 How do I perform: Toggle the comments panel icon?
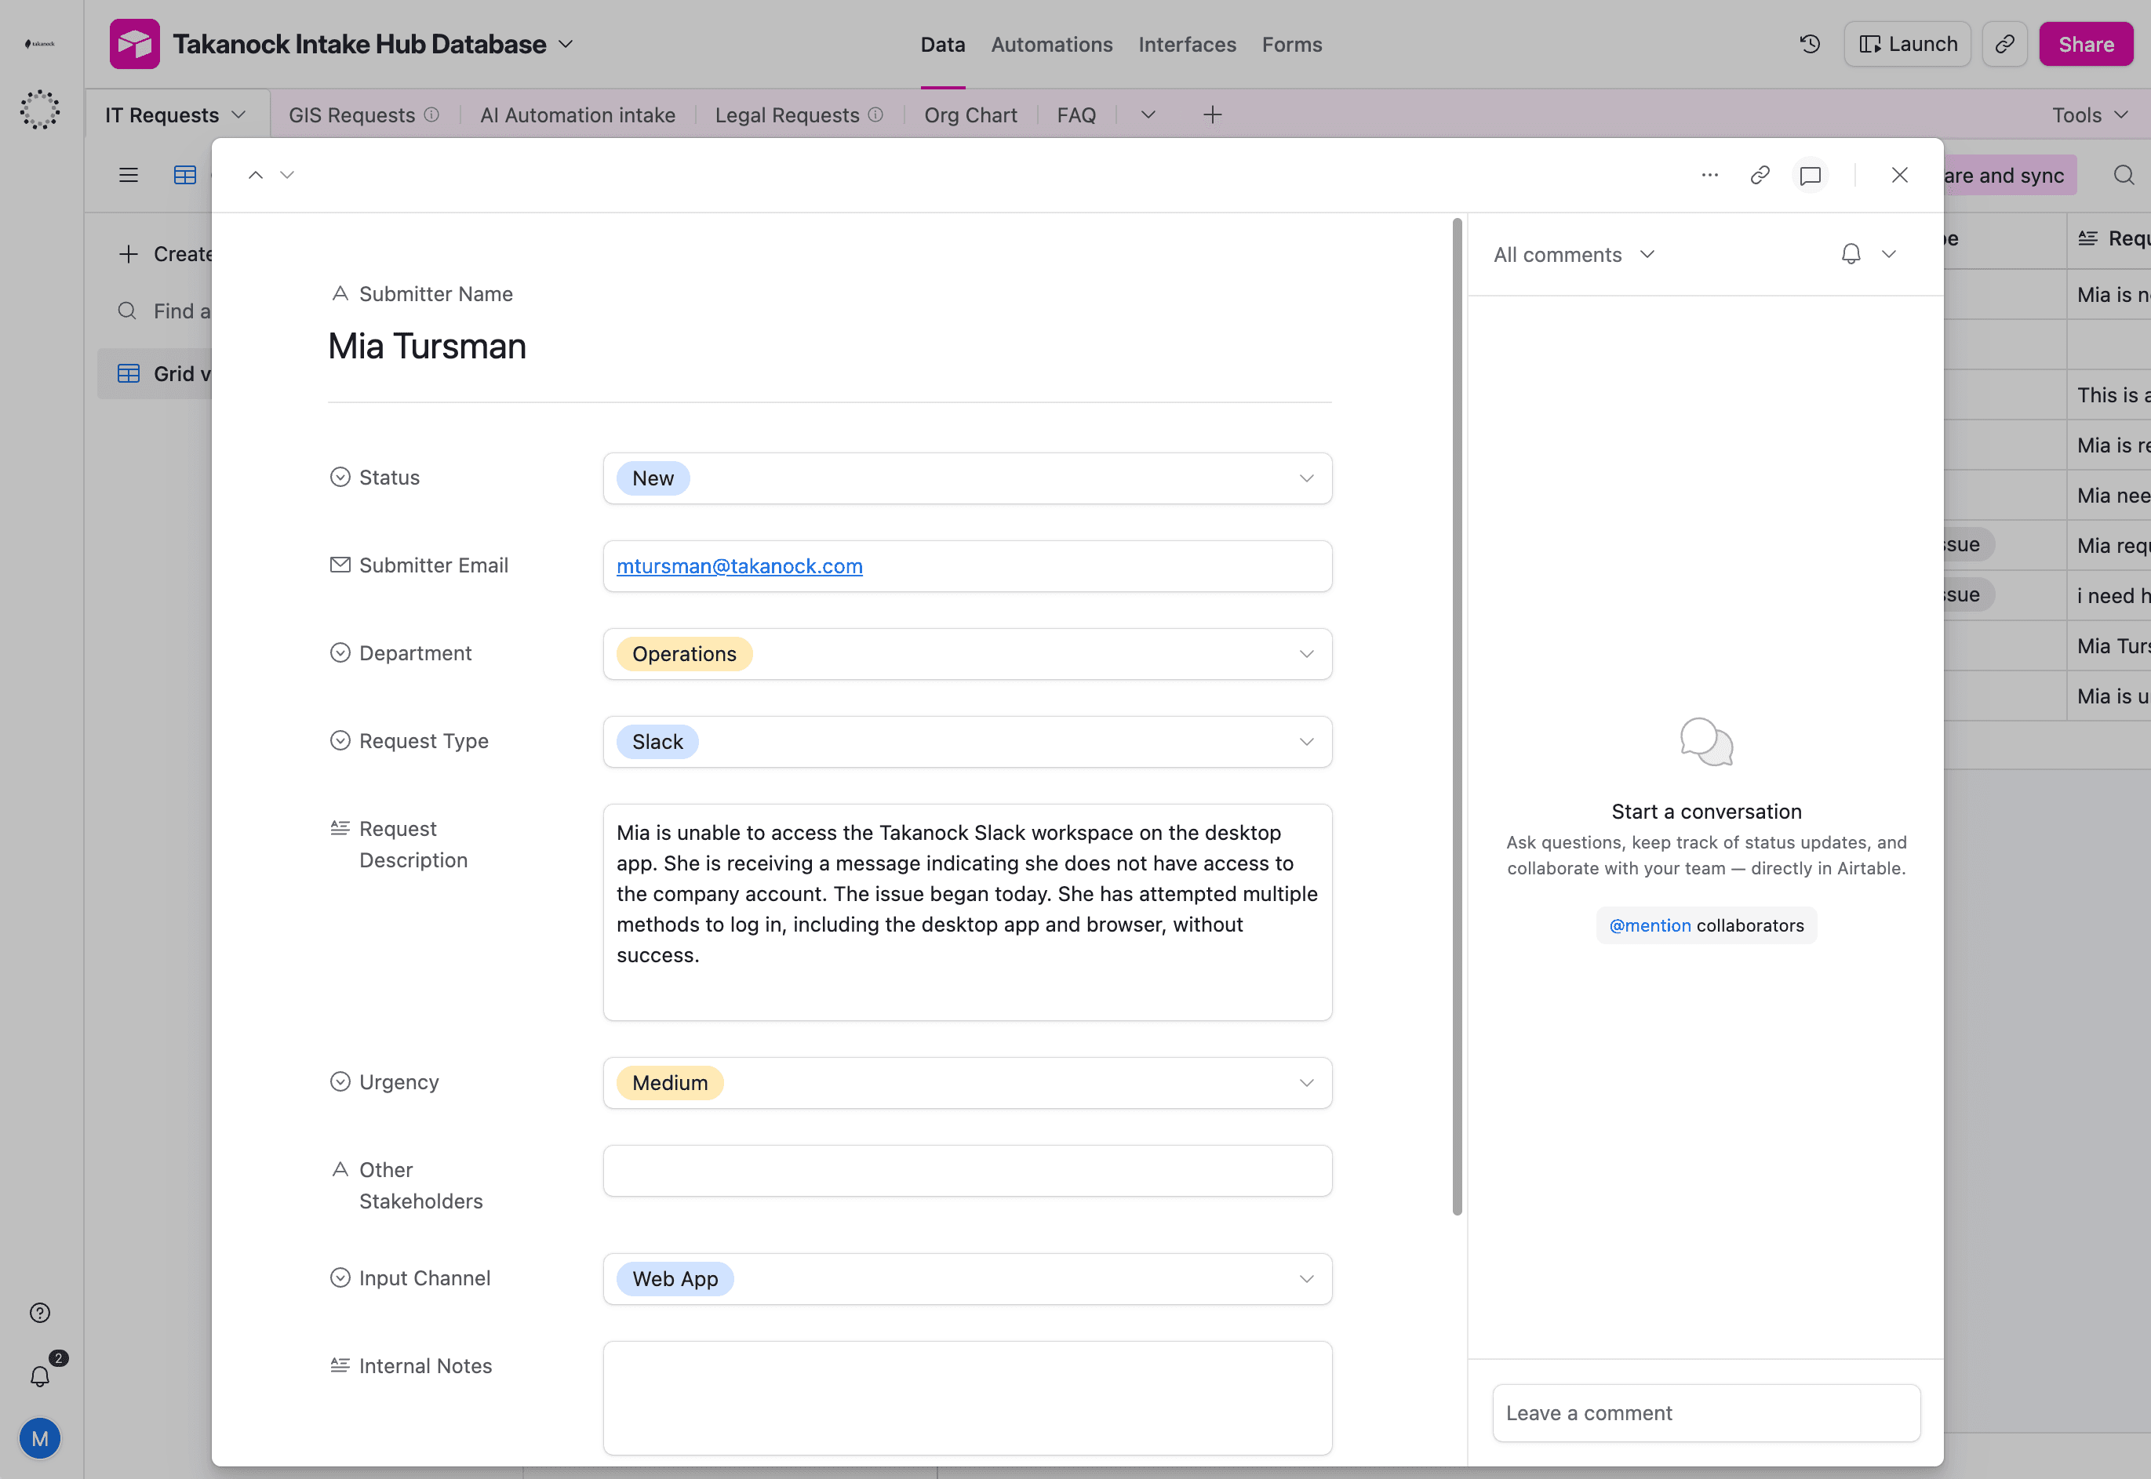click(1810, 175)
